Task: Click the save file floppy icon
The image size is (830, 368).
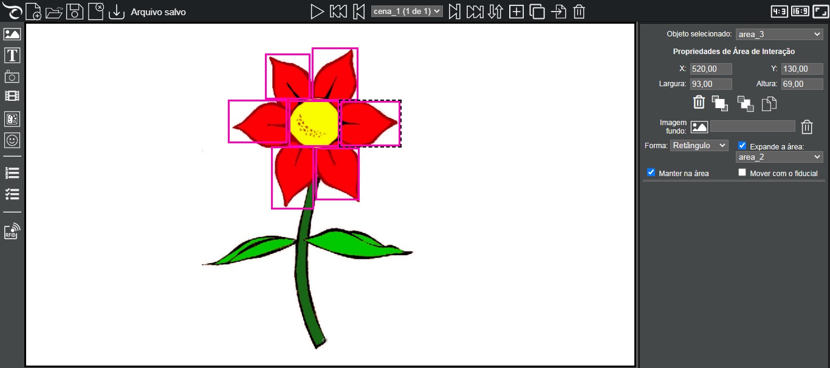Action: (x=75, y=12)
